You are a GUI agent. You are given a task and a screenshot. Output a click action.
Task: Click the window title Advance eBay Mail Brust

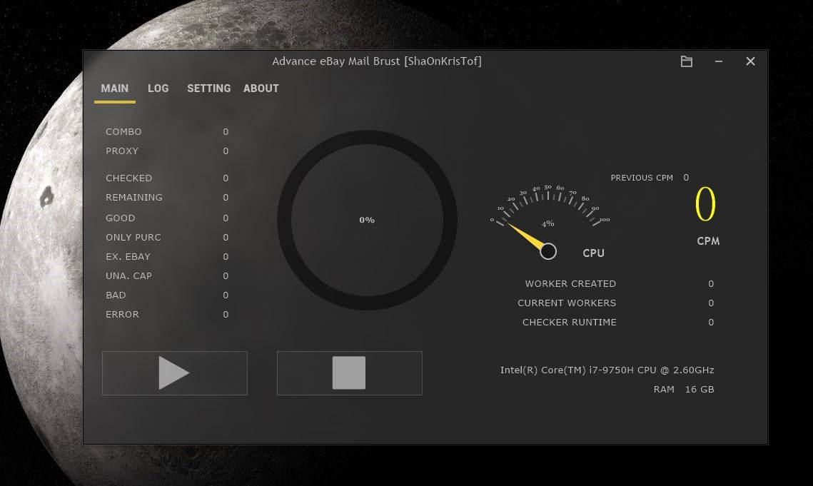click(377, 61)
